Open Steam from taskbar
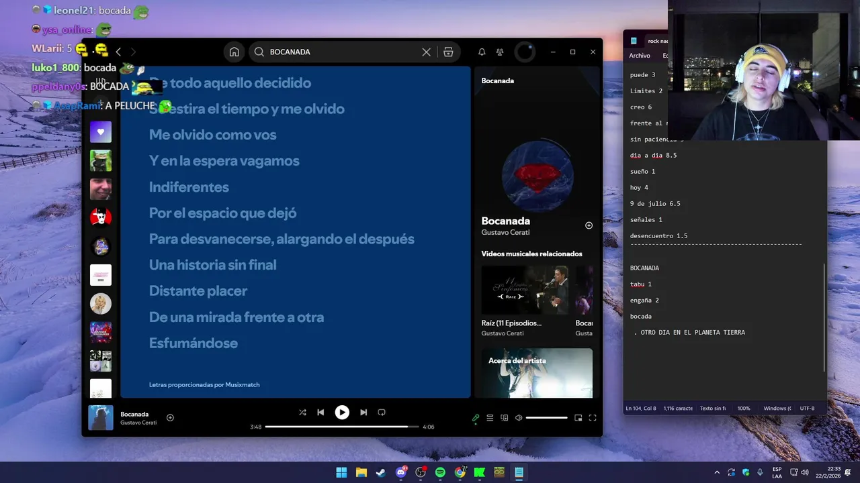This screenshot has height=483, width=860. coord(381,472)
